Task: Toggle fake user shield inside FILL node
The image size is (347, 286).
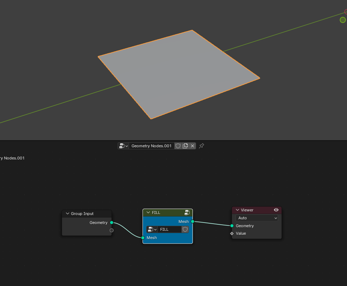Action: [185, 229]
